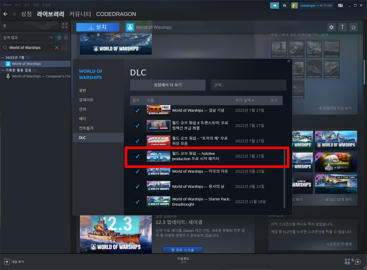Image resolution: width=367 pixels, height=270 pixels.
Task: Switch library to grid view icon
Action: 65,25
